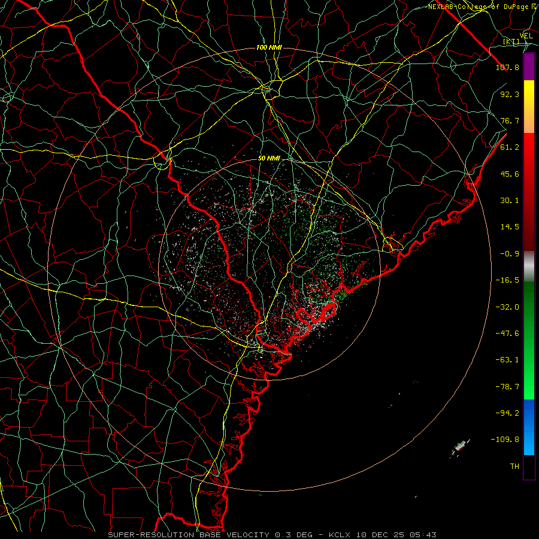Image resolution: width=539 pixels, height=539 pixels.
Task: Pick the purple segment of velocity scale
Action: click(x=529, y=67)
